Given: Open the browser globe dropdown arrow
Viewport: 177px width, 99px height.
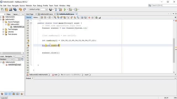Looking at the screenshot, I should click(53, 9).
